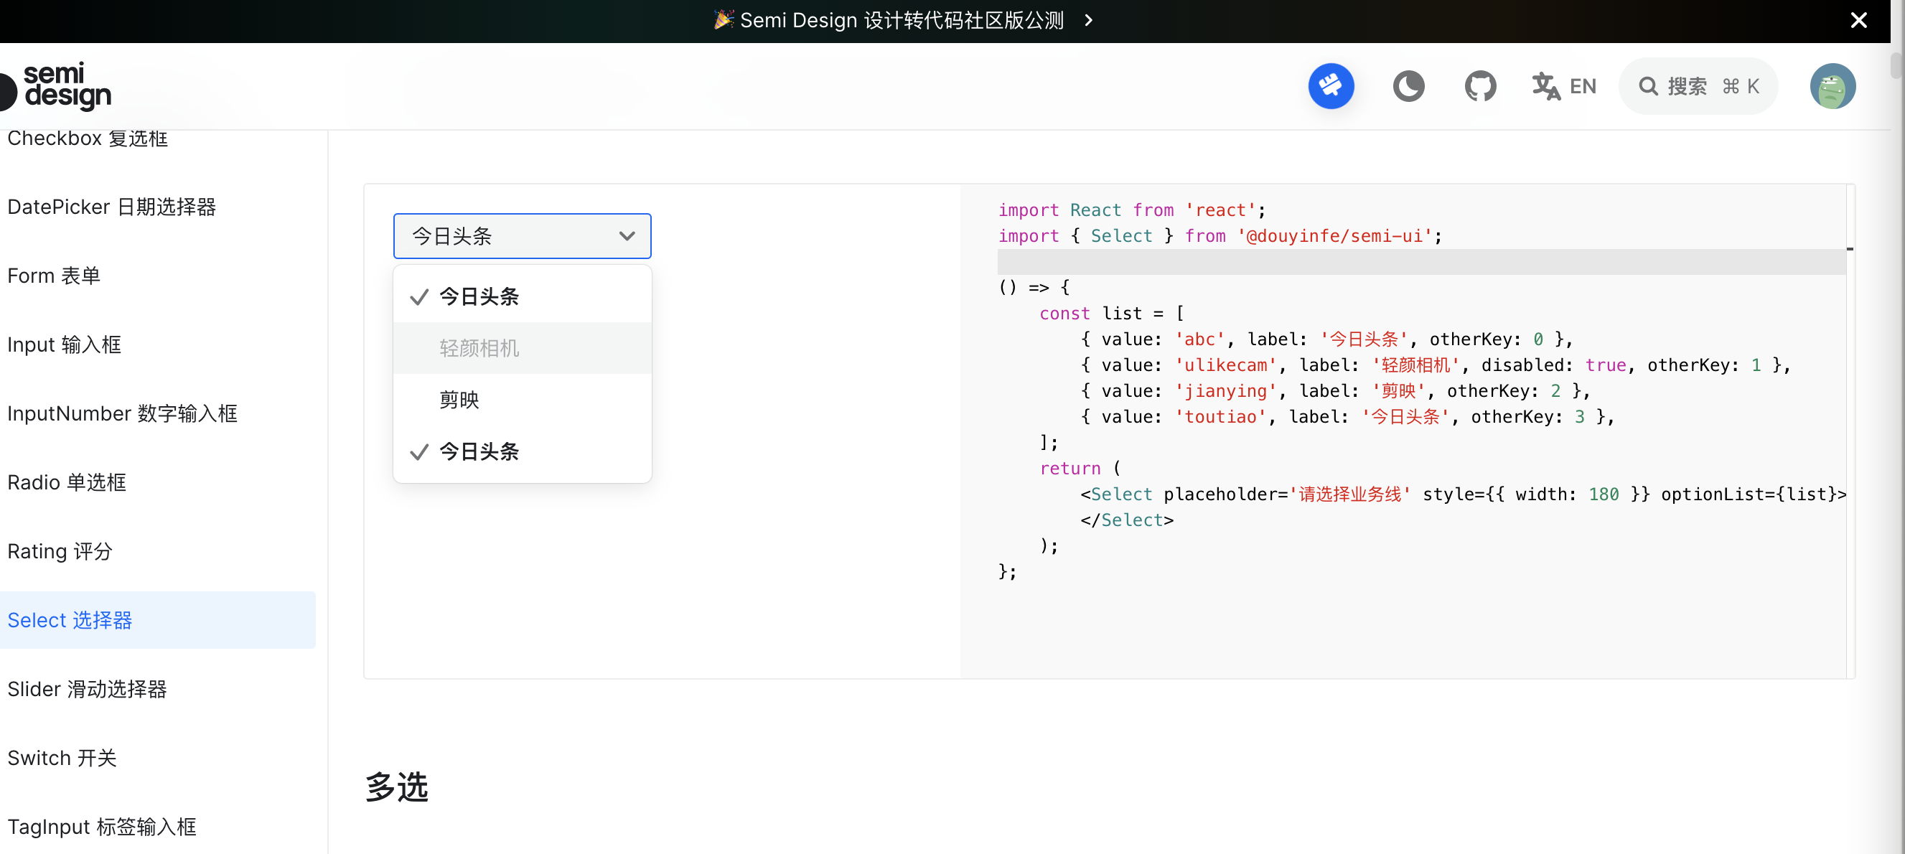Click the search magnifier icon

click(1648, 87)
